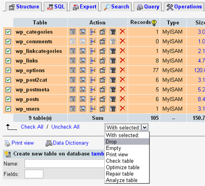Open Properties icon for wp_posts row

click(103, 99)
